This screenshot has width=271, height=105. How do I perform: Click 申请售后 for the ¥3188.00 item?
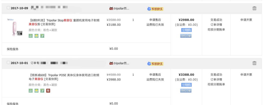point(155,20)
